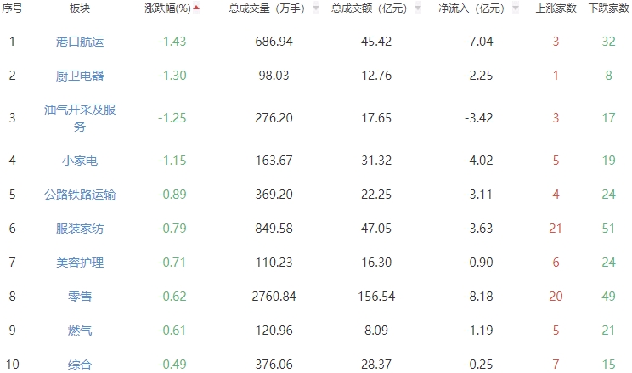Click sort arrow next to 总成交额（亿元）
Viewport: 632px width, 373px height.
coord(418,8)
